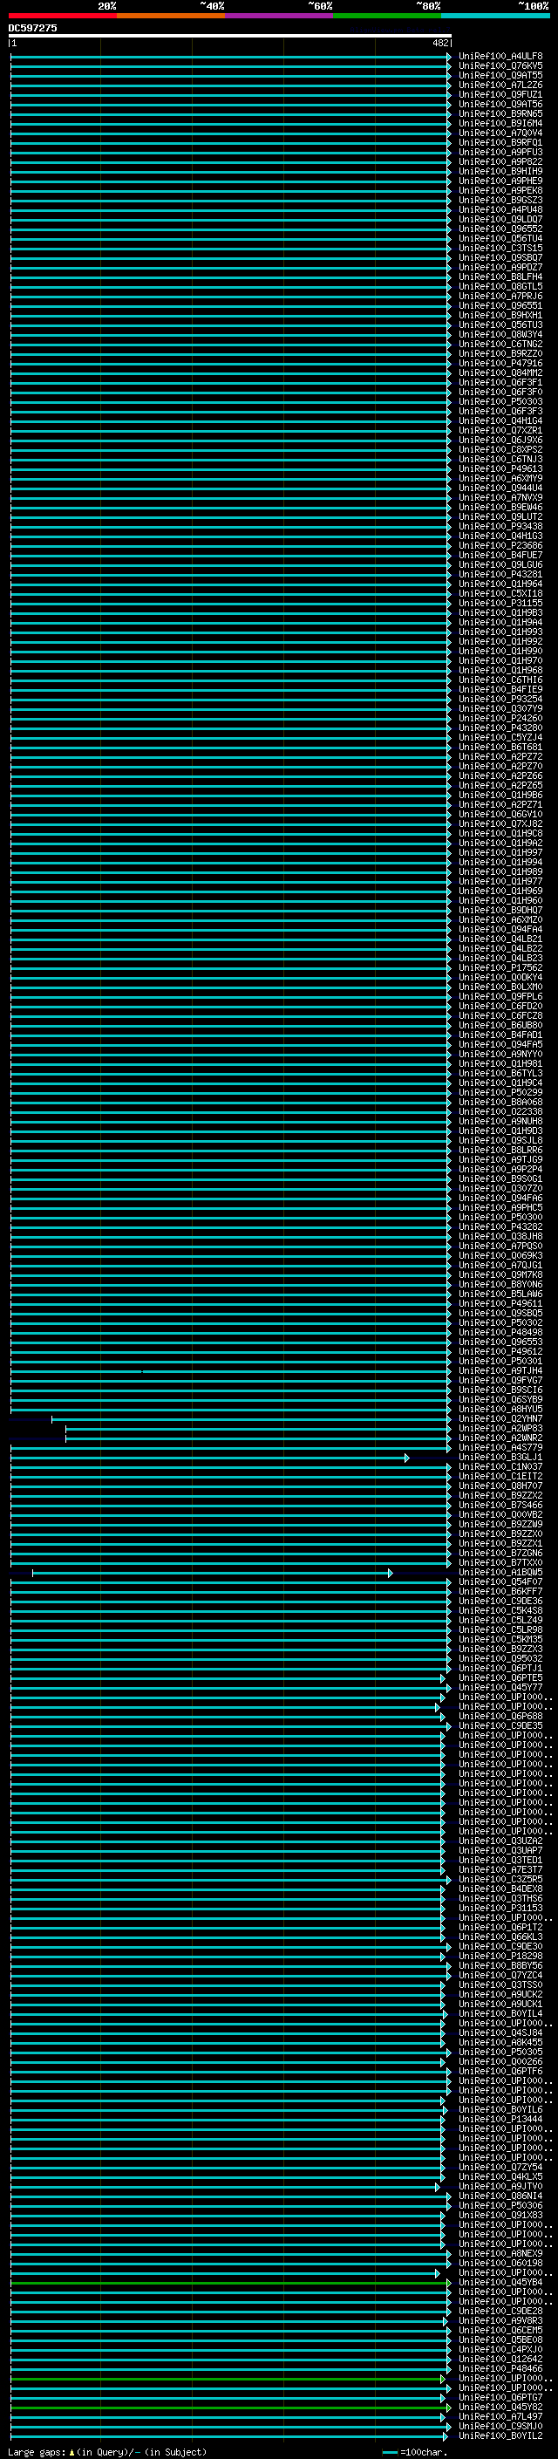Viewport: 558px width, 2459px height.
Task: Select hit label UniRef100_P18298
Action: (x=500, y=1956)
